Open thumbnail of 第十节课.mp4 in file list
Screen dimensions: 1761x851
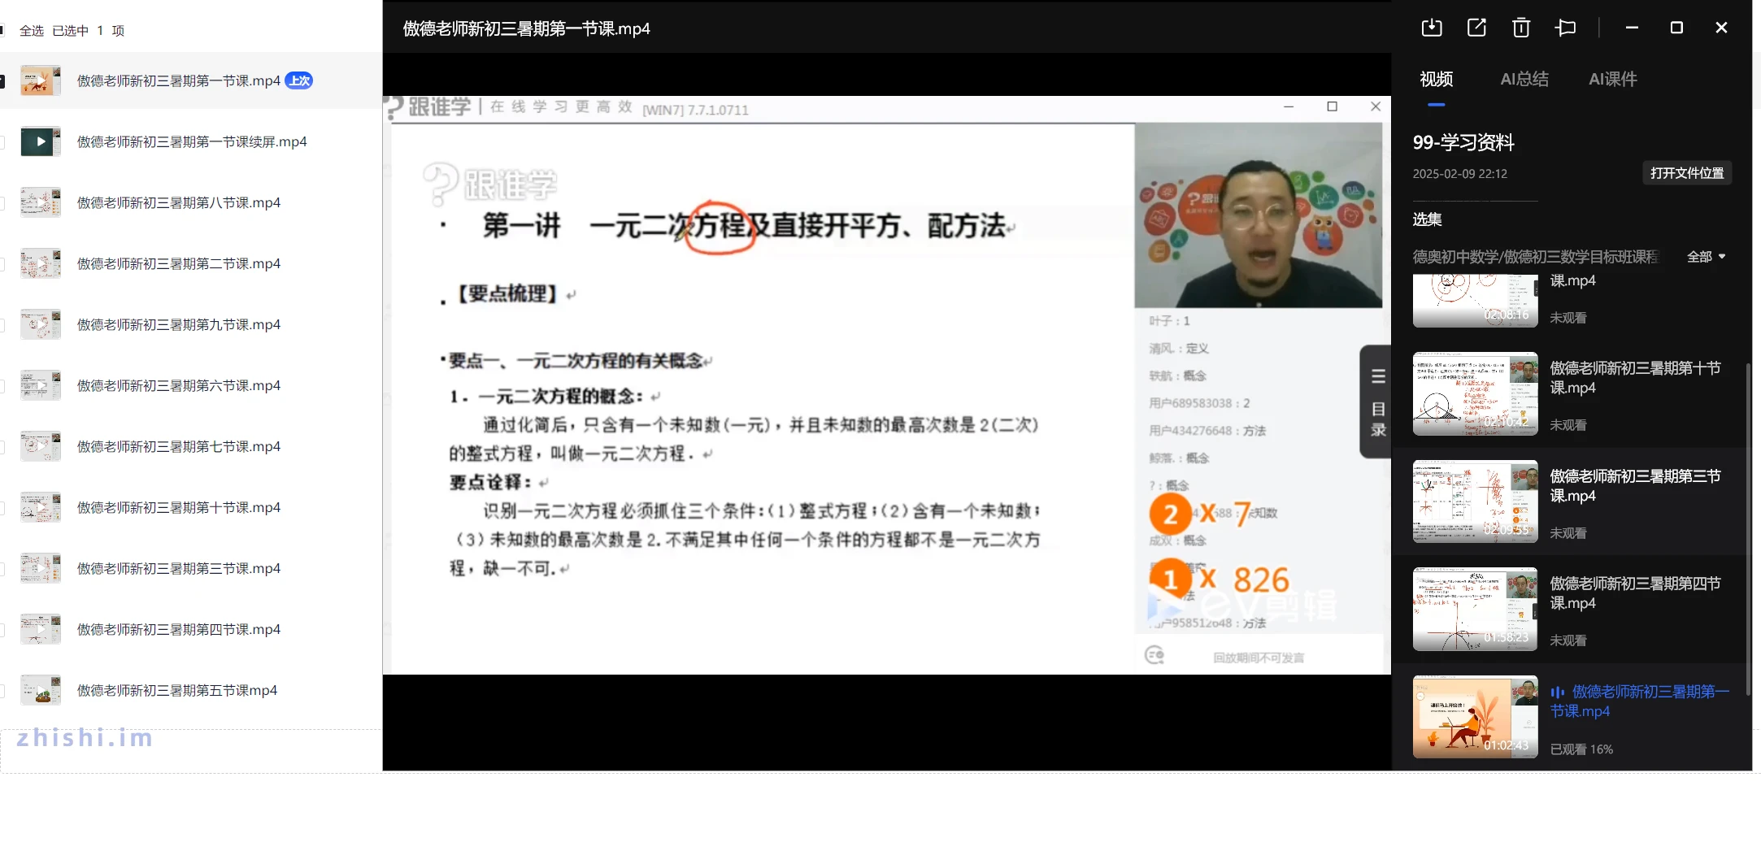(x=41, y=507)
